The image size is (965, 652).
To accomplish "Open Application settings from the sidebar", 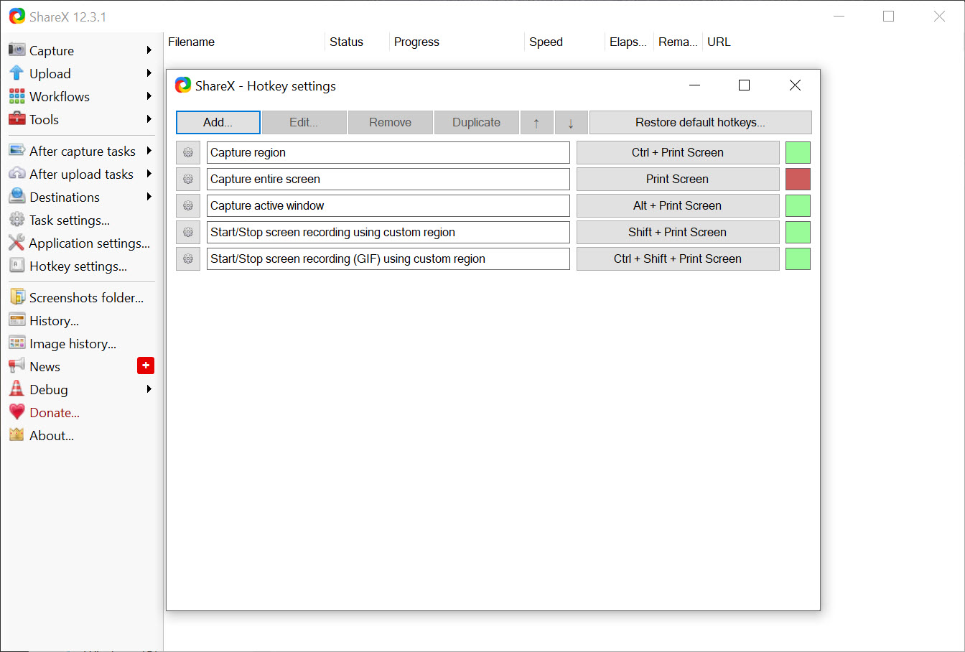I will (89, 243).
